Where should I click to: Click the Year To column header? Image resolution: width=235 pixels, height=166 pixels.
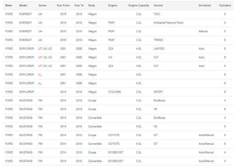(79, 5)
